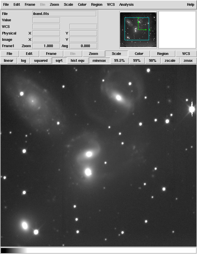Viewport: 197px width, 254px height.
Task: Open the Region menu in the menu bar
Action: click(97, 5)
